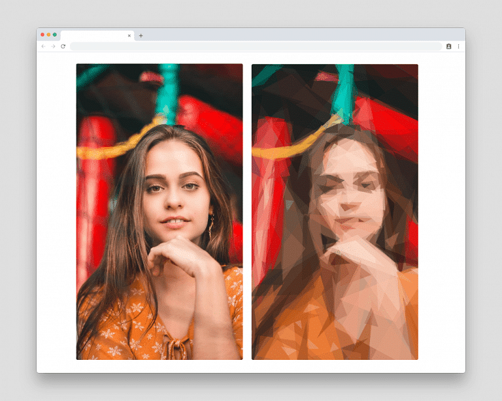Open the three-dot browser menu
Screen dimensions: 502x401
[x=458, y=46]
